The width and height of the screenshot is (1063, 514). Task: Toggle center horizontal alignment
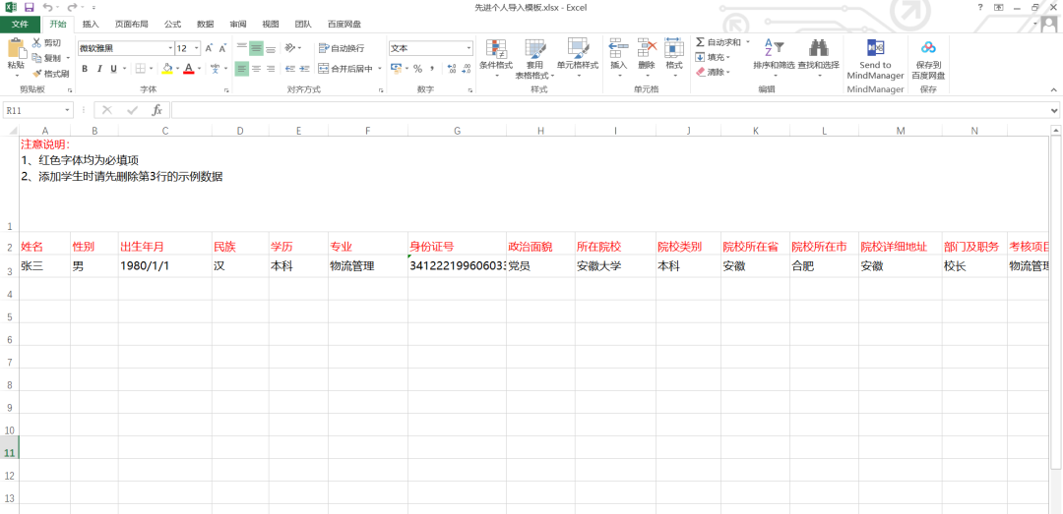[x=256, y=69]
